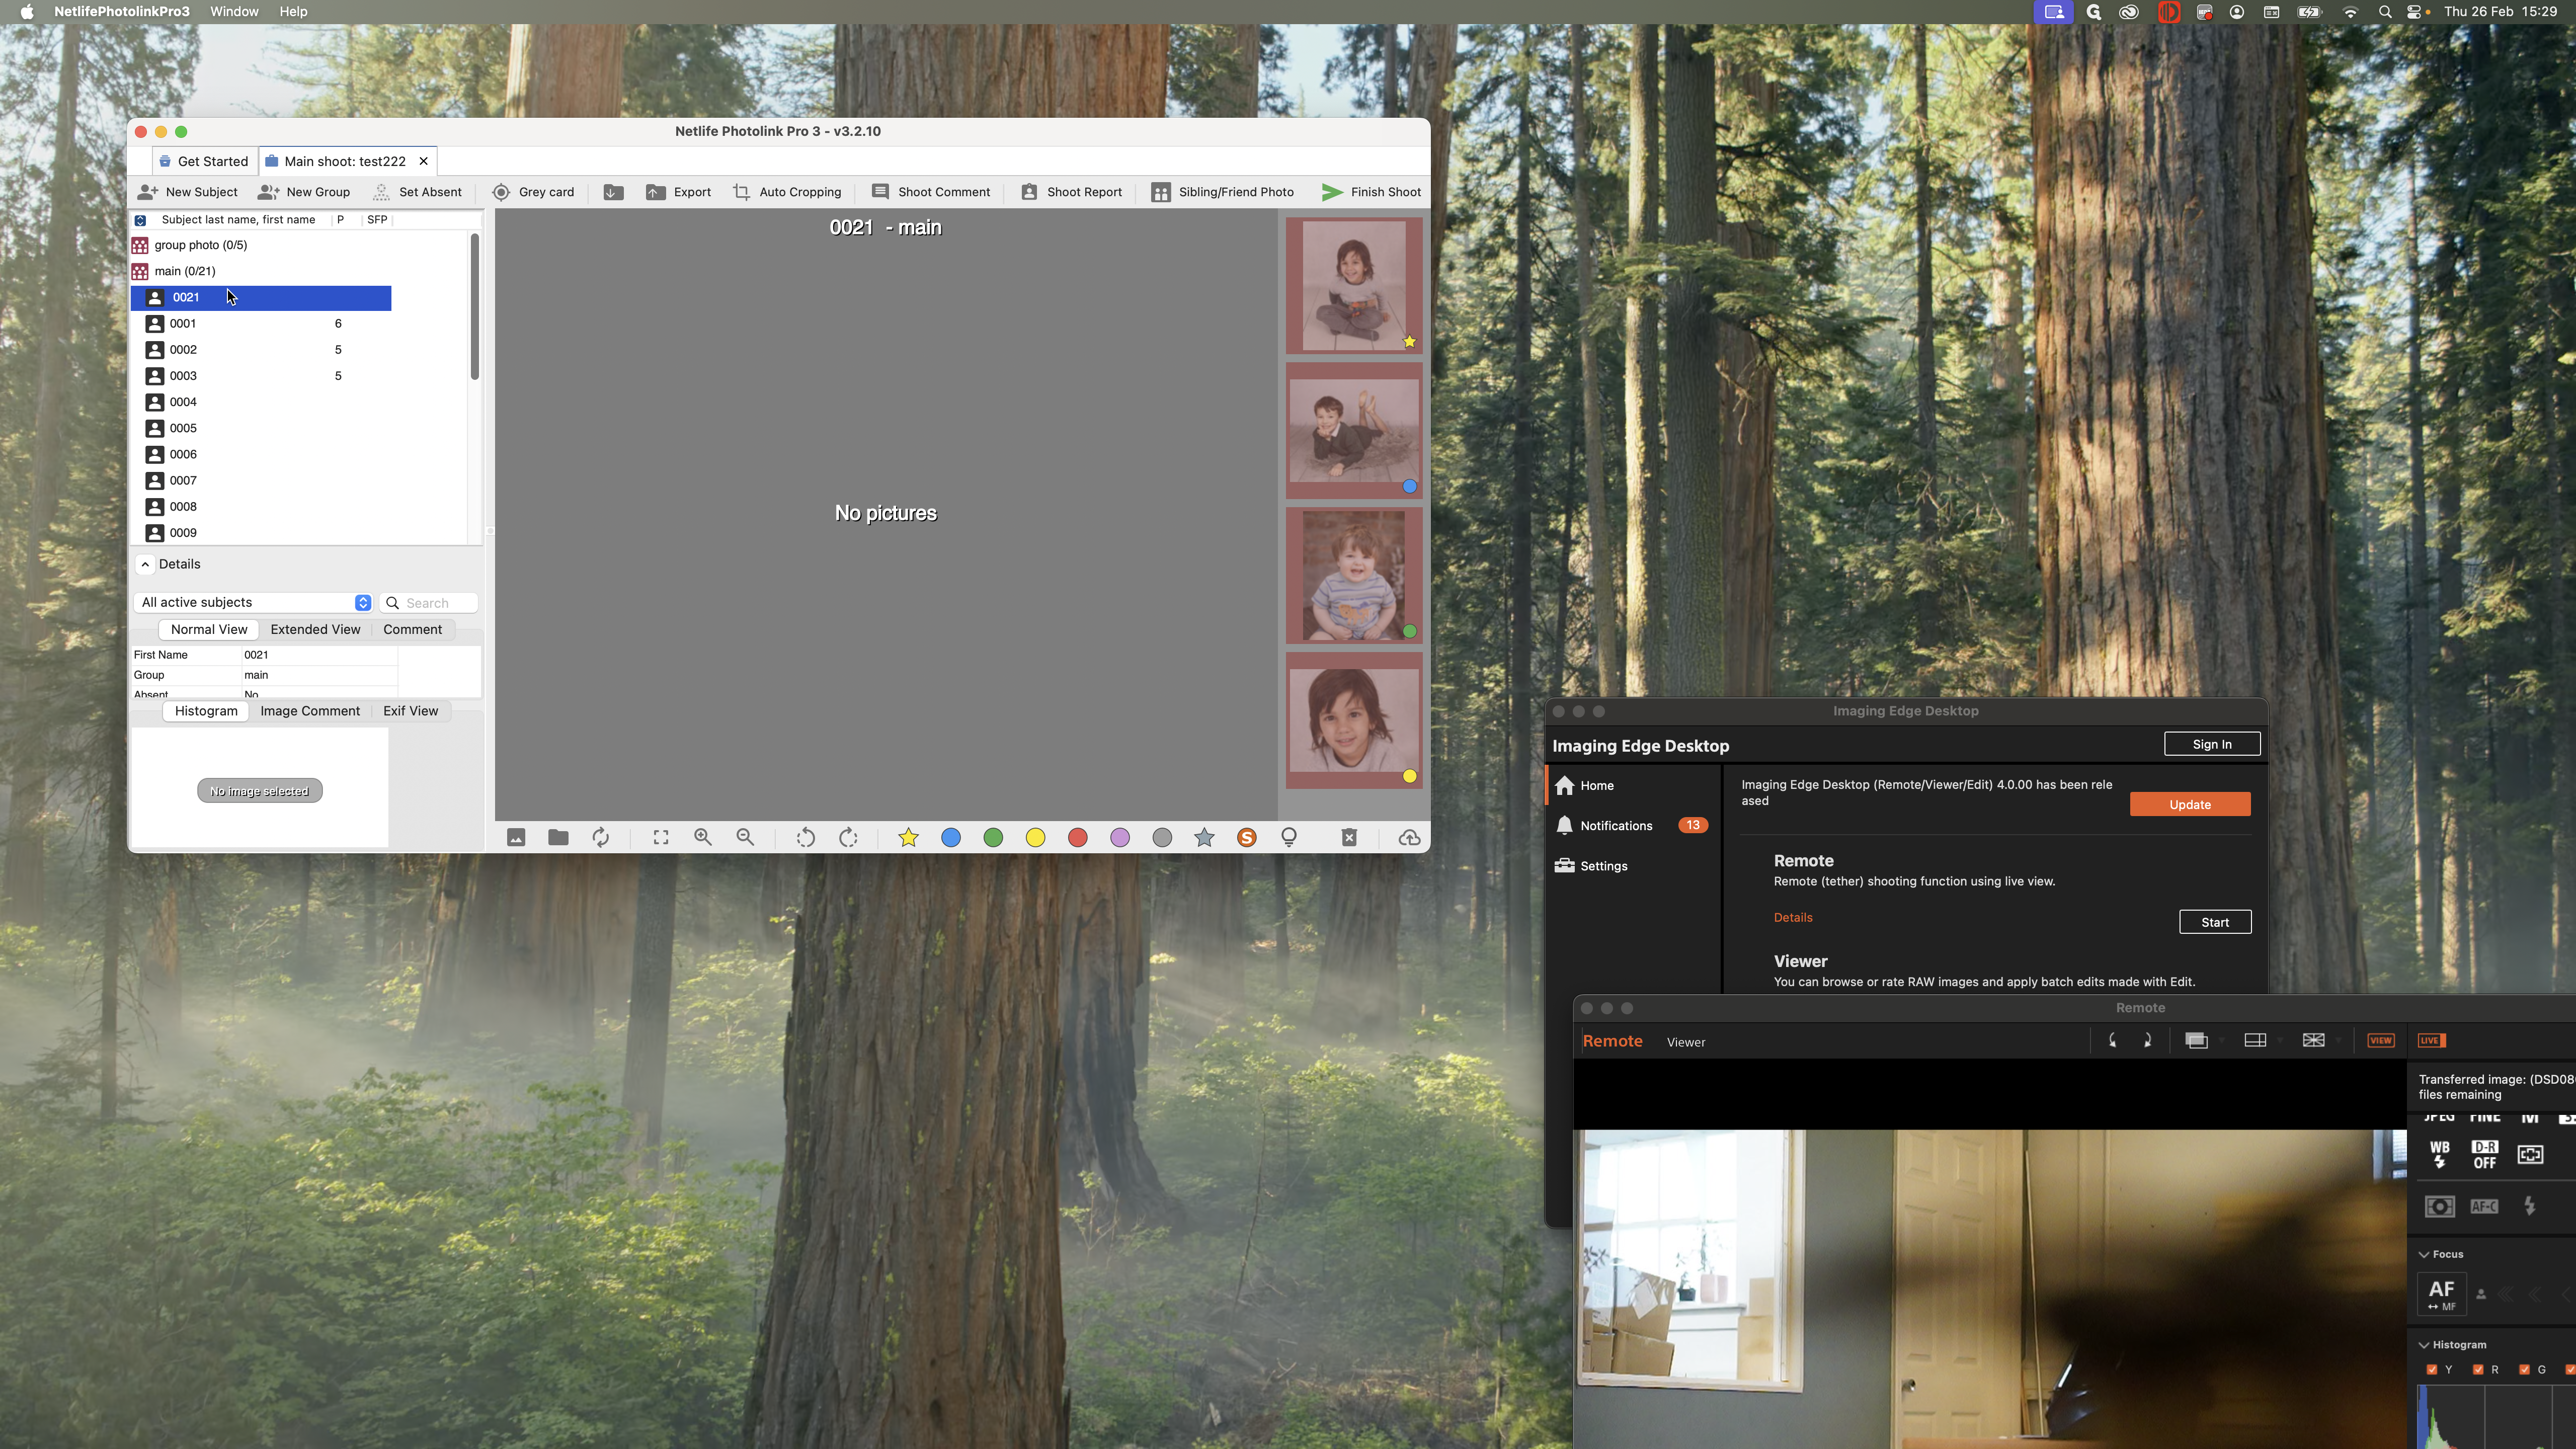Click Finish Shoot button
Image resolution: width=2576 pixels, height=1449 pixels.
(x=1371, y=192)
